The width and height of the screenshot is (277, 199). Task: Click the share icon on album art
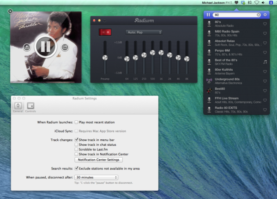point(64,47)
